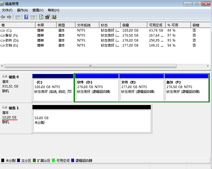This screenshot has height=169, width=212.
Task: Select the (C:) volume drive icon
Action: click(2, 30)
